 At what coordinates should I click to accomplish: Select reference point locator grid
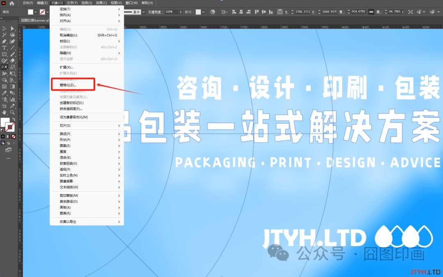280,12
